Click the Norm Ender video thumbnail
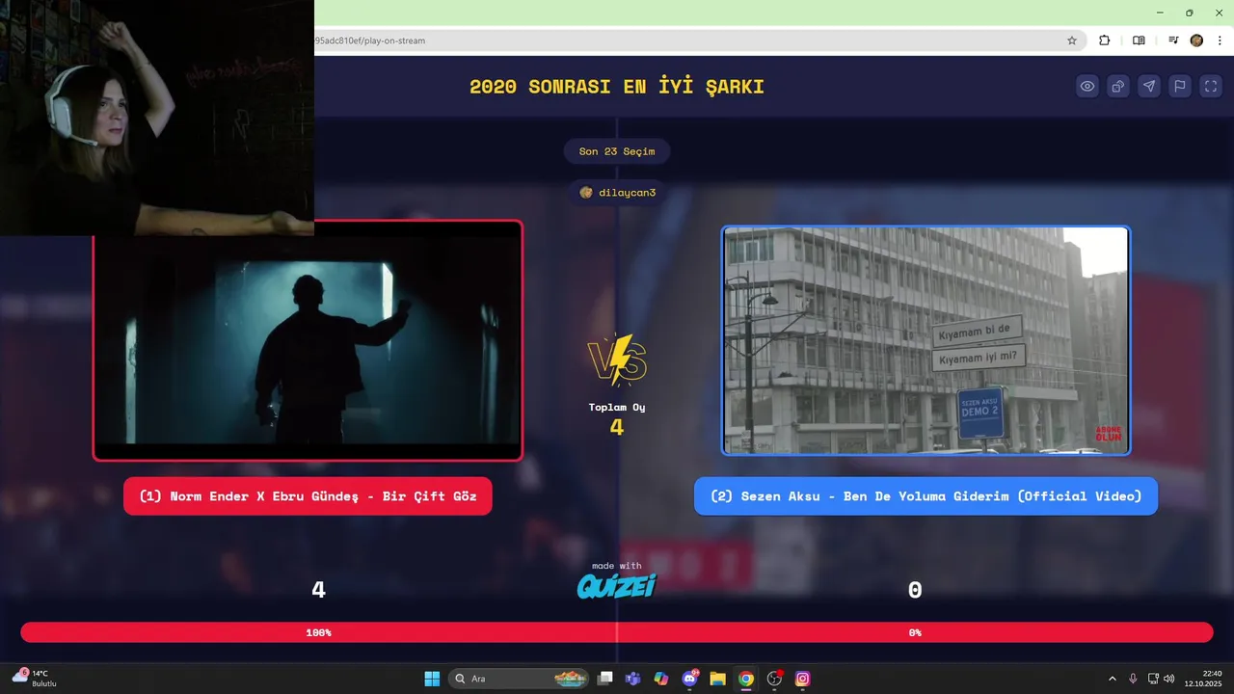1234x694 pixels. 308,340
